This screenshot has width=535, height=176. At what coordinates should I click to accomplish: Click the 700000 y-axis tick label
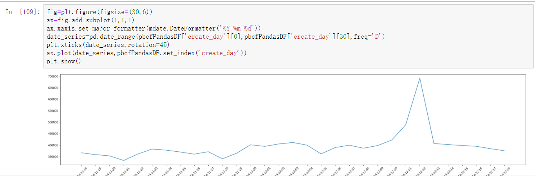click(x=54, y=76)
